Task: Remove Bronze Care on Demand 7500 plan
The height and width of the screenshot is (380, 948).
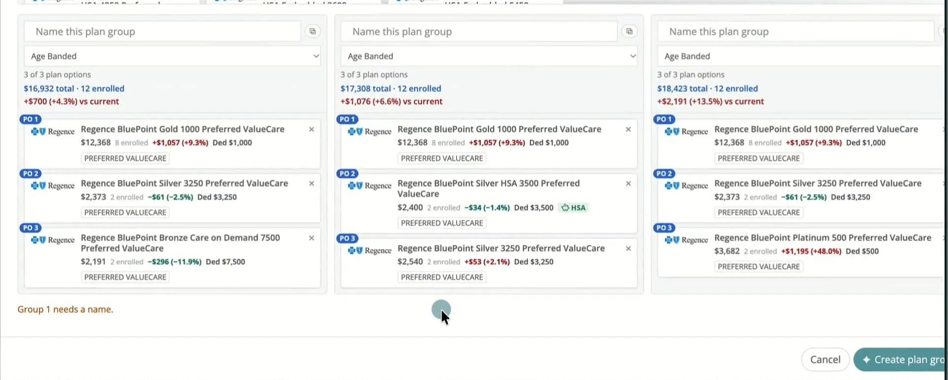Action: click(312, 238)
